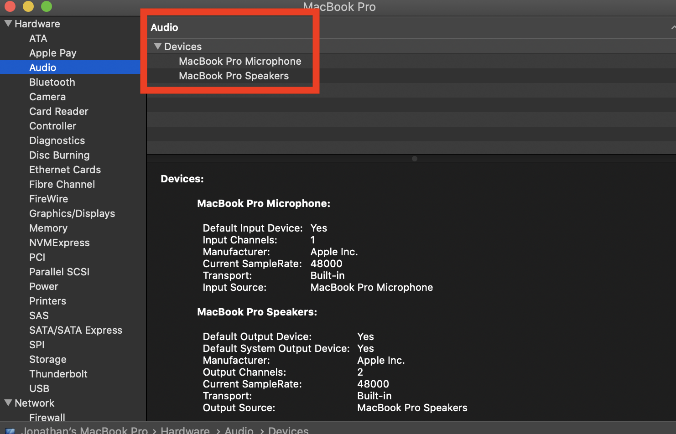Click the "Default Input Device:" label
Image resolution: width=676 pixels, height=434 pixels.
coord(253,228)
